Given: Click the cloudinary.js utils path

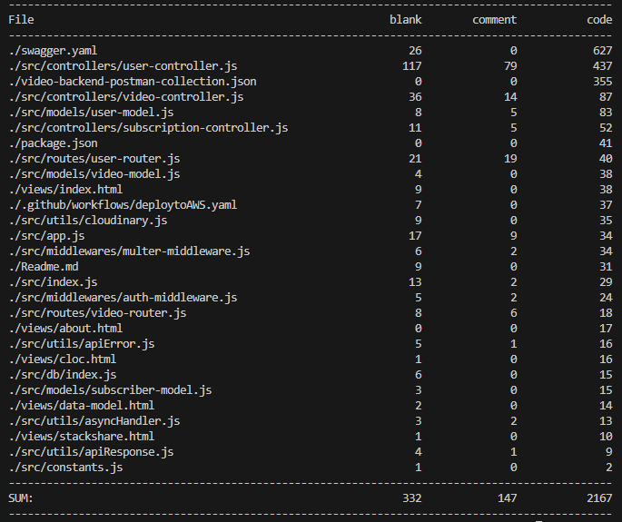Looking at the screenshot, I should (88, 220).
